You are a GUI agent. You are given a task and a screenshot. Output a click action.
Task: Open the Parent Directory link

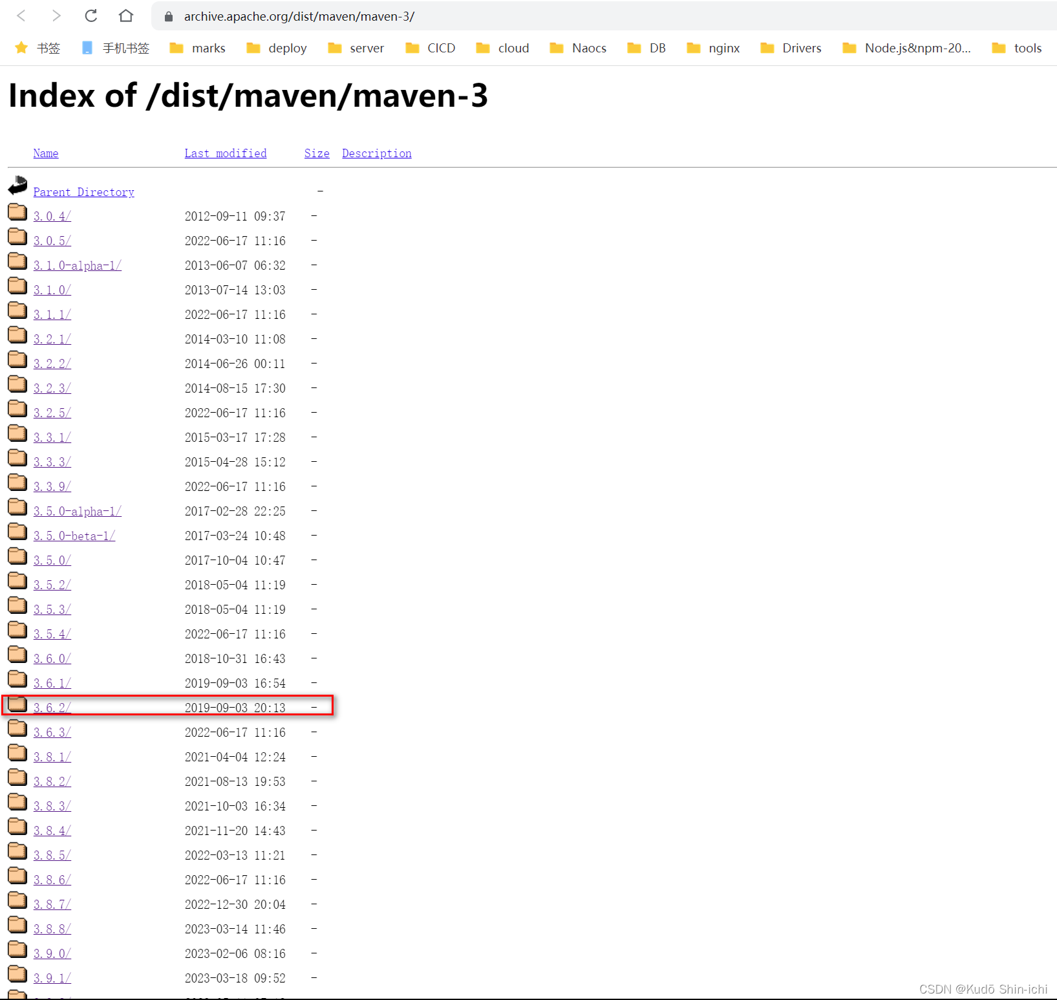coord(84,192)
